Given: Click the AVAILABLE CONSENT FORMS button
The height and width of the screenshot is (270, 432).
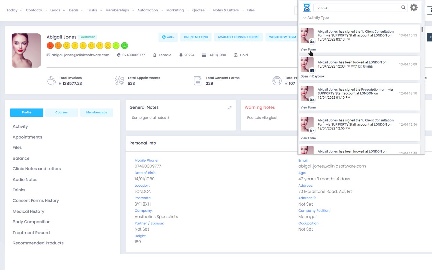Looking at the screenshot, I should [x=238, y=37].
